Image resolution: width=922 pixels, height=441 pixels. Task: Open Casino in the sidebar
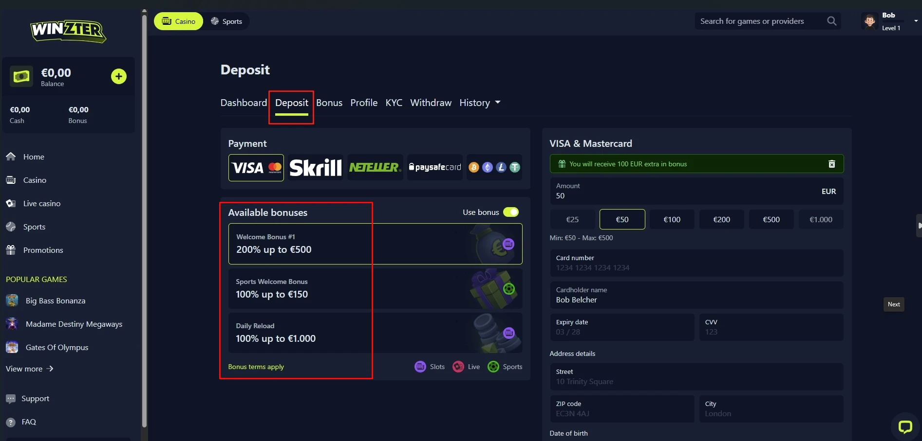pos(35,180)
